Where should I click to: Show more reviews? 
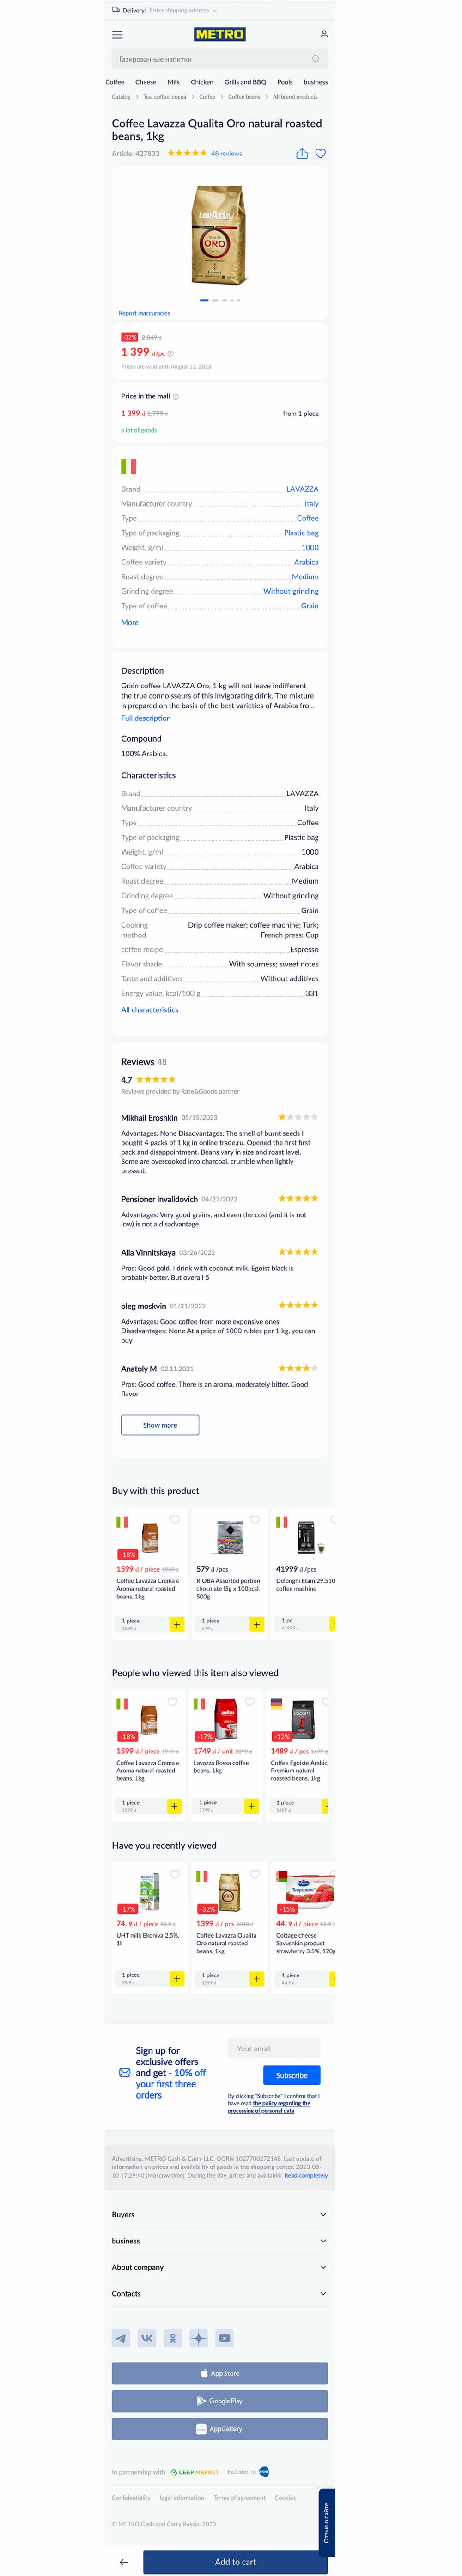click(160, 1425)
